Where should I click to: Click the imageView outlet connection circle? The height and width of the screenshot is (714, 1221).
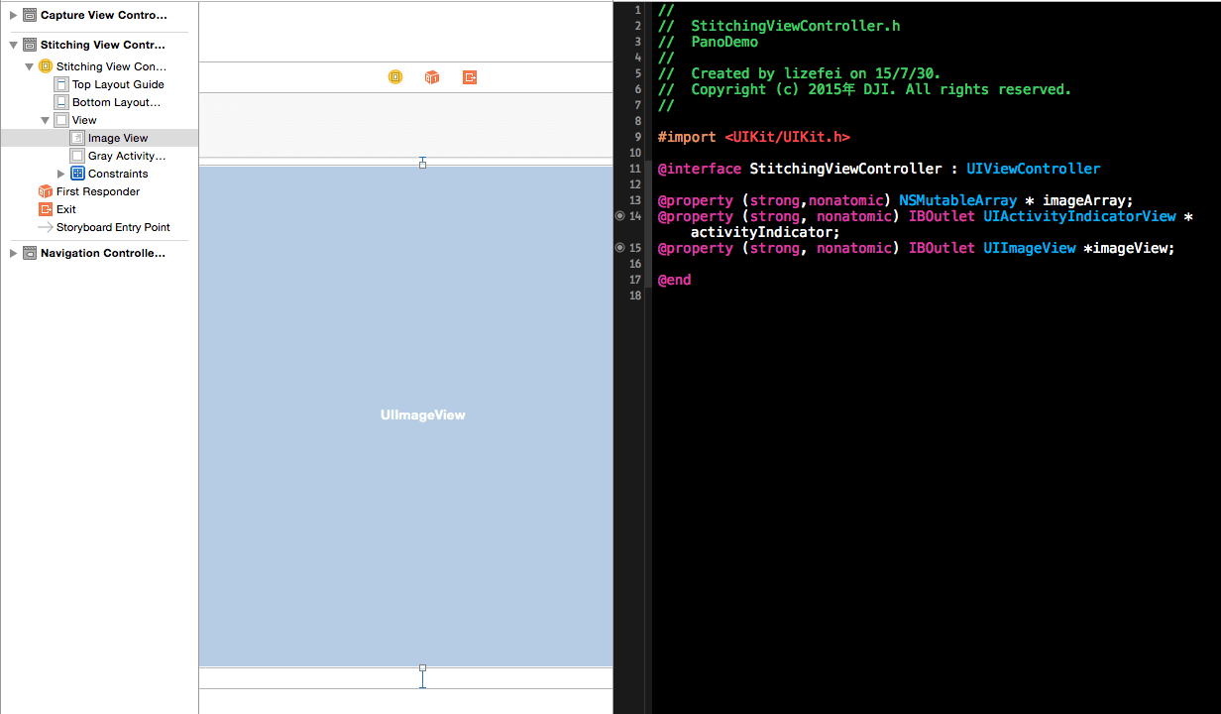click(620, 248)
